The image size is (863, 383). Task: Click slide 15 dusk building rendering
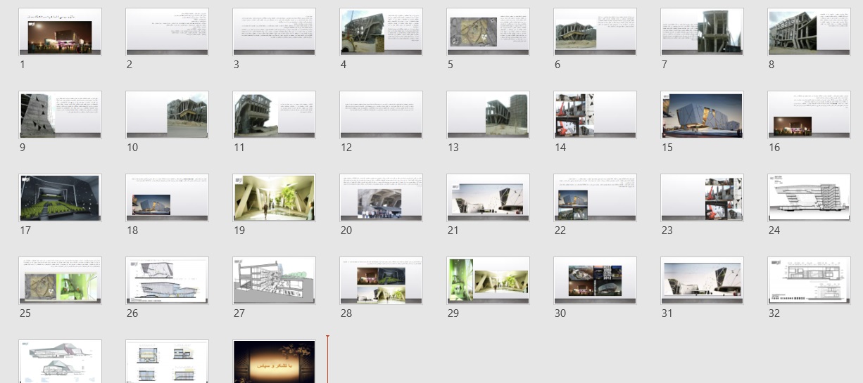[x=702, y=115]
